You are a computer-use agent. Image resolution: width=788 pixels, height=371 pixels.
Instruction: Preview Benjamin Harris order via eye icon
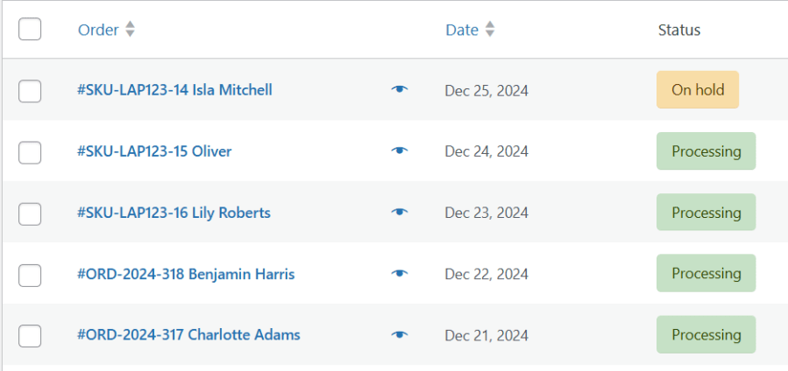[x=400, y=274]
